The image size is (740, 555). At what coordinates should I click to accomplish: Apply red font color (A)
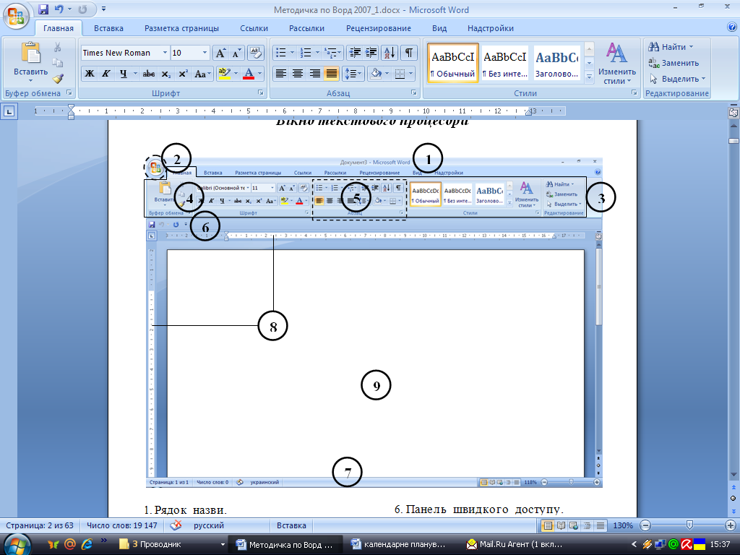pyautogui.click(x=249, y=74)
